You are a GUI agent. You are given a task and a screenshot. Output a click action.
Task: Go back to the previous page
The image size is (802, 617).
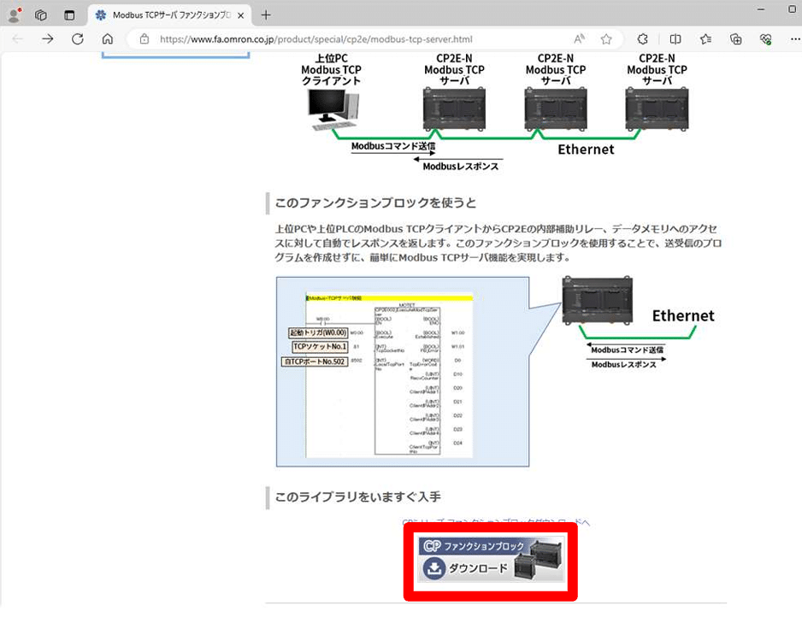point(17,38)
